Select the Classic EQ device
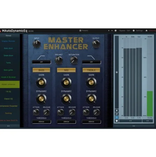Viewport: 156px width, 157px height. [x=8, y=99]
